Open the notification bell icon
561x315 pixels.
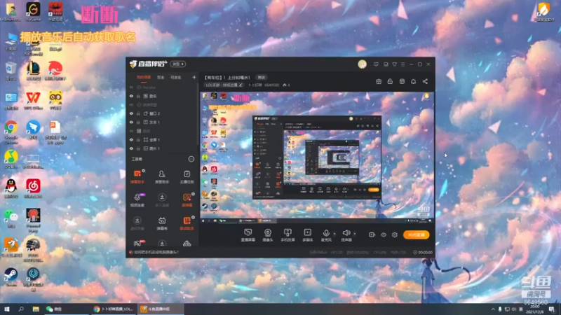pyautogui.click(x=413, y=81)
